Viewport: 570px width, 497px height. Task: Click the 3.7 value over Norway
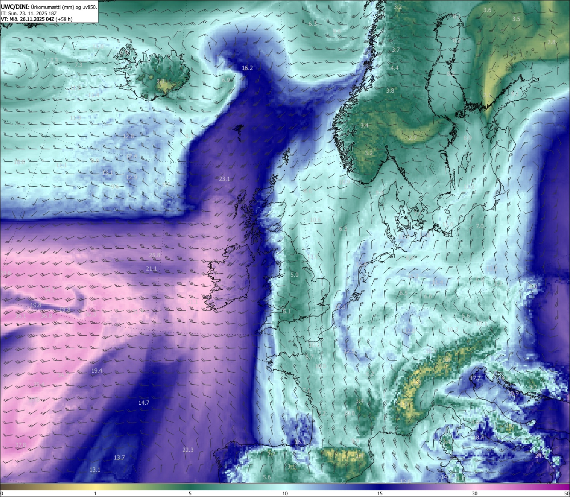pyautogui.click(x=395, y=50)
